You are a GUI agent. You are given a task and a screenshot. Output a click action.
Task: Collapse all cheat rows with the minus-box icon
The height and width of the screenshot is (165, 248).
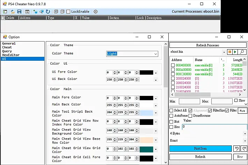(62, 12)
